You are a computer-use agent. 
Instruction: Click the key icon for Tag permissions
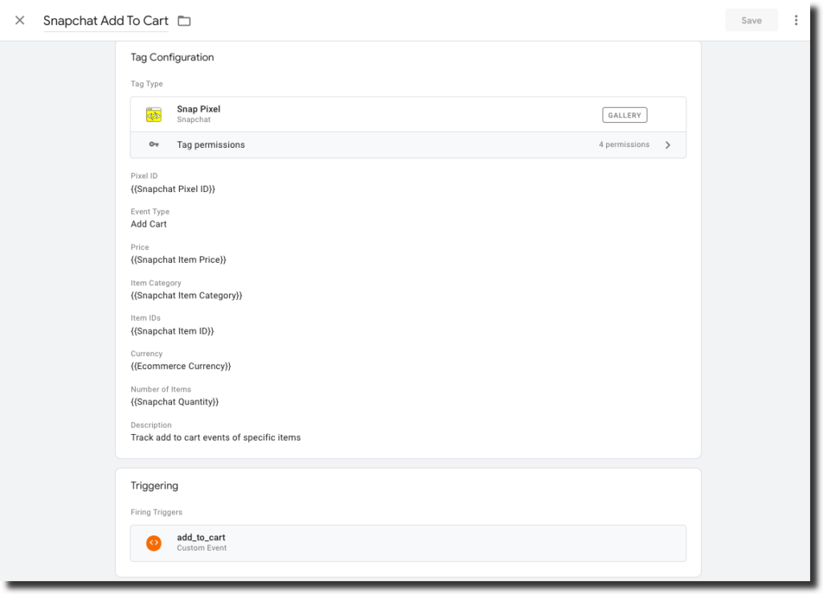coord(154,145)
